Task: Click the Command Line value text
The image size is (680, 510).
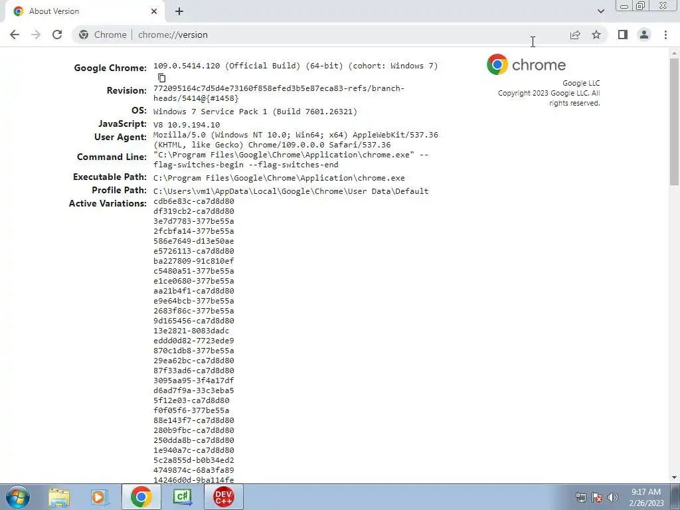Action: (291, 159)
